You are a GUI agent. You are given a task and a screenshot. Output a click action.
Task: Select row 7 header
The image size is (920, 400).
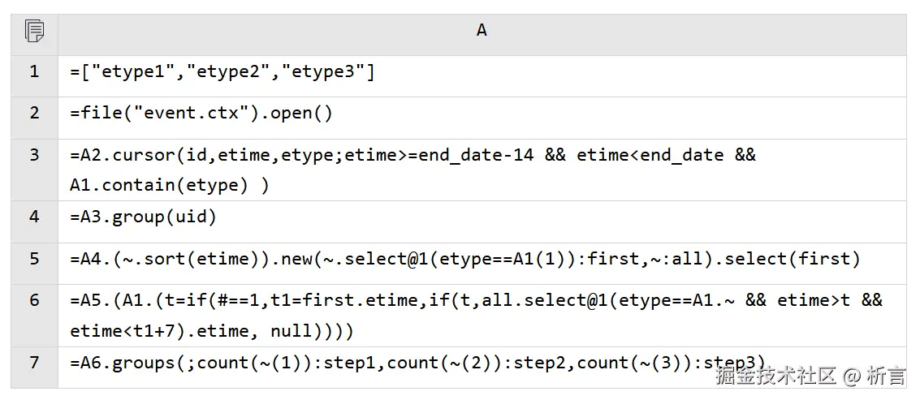[x=34, y=362]
